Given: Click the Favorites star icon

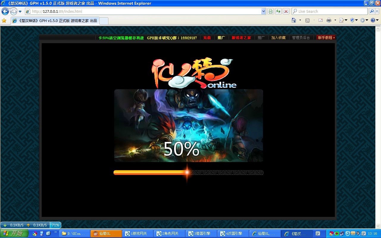Looking at the screenshot, I should click(4, 21).
